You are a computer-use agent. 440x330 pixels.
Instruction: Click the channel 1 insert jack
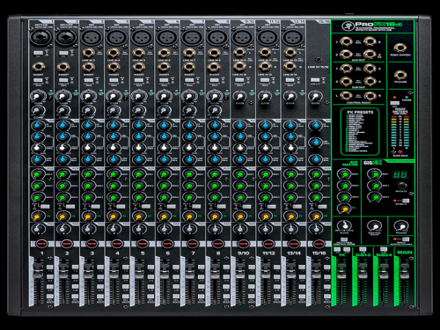pyautogui.click(x=38, y=67)
